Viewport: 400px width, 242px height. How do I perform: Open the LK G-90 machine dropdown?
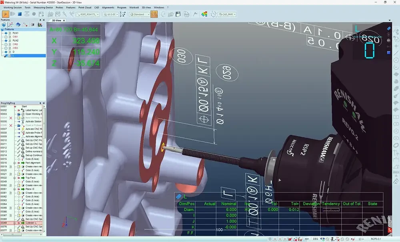point(111,14)
